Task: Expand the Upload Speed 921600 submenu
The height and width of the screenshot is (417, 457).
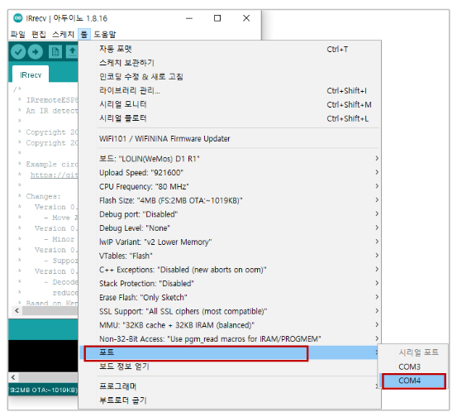Action: [230, 172]
